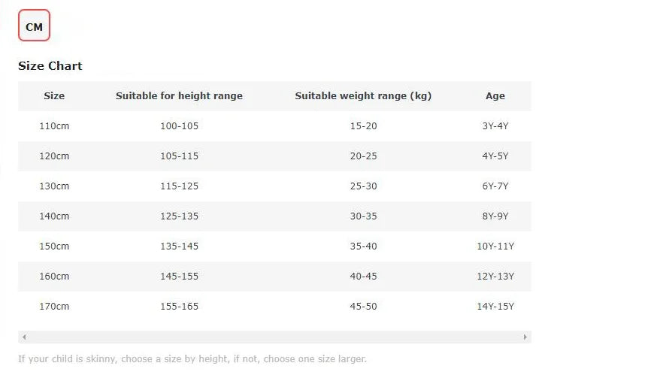Click the Suitable weight range (kg) header
The width and height of the screenshot is (651, 384).
click(363, 96)
